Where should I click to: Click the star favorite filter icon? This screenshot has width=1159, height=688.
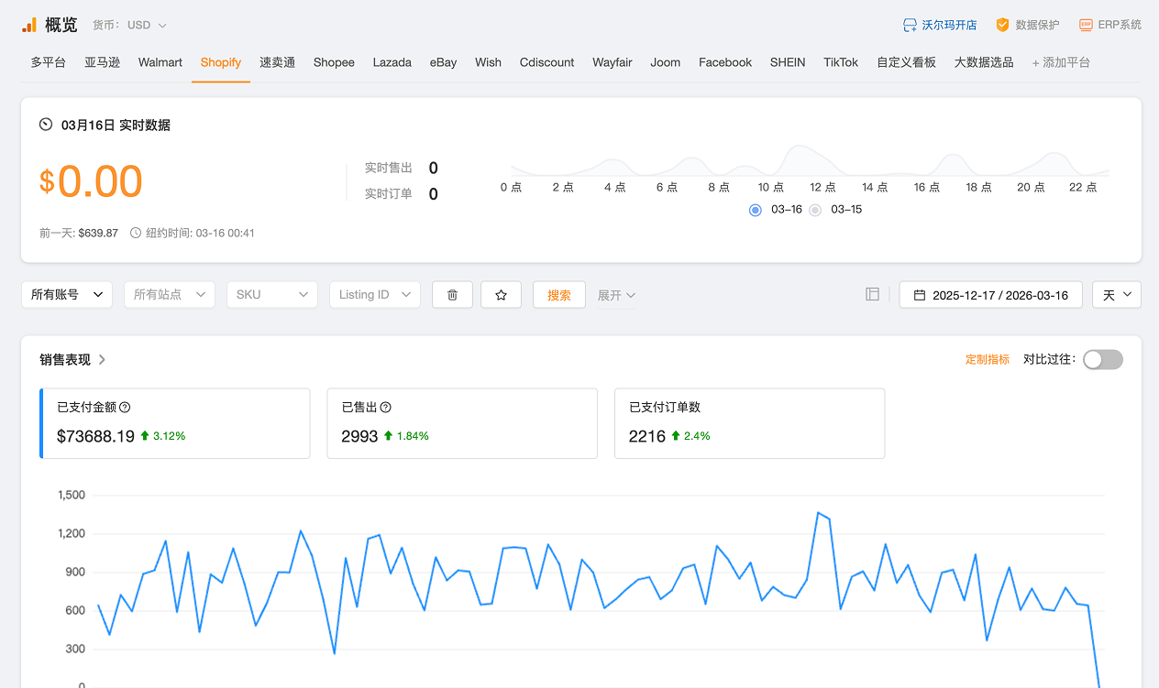coord(501,295)
